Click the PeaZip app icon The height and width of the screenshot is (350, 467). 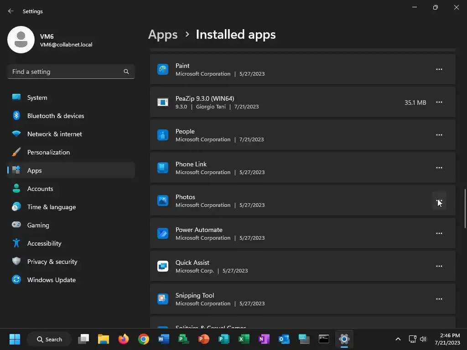pyautogui.click(x=163, y=102)
